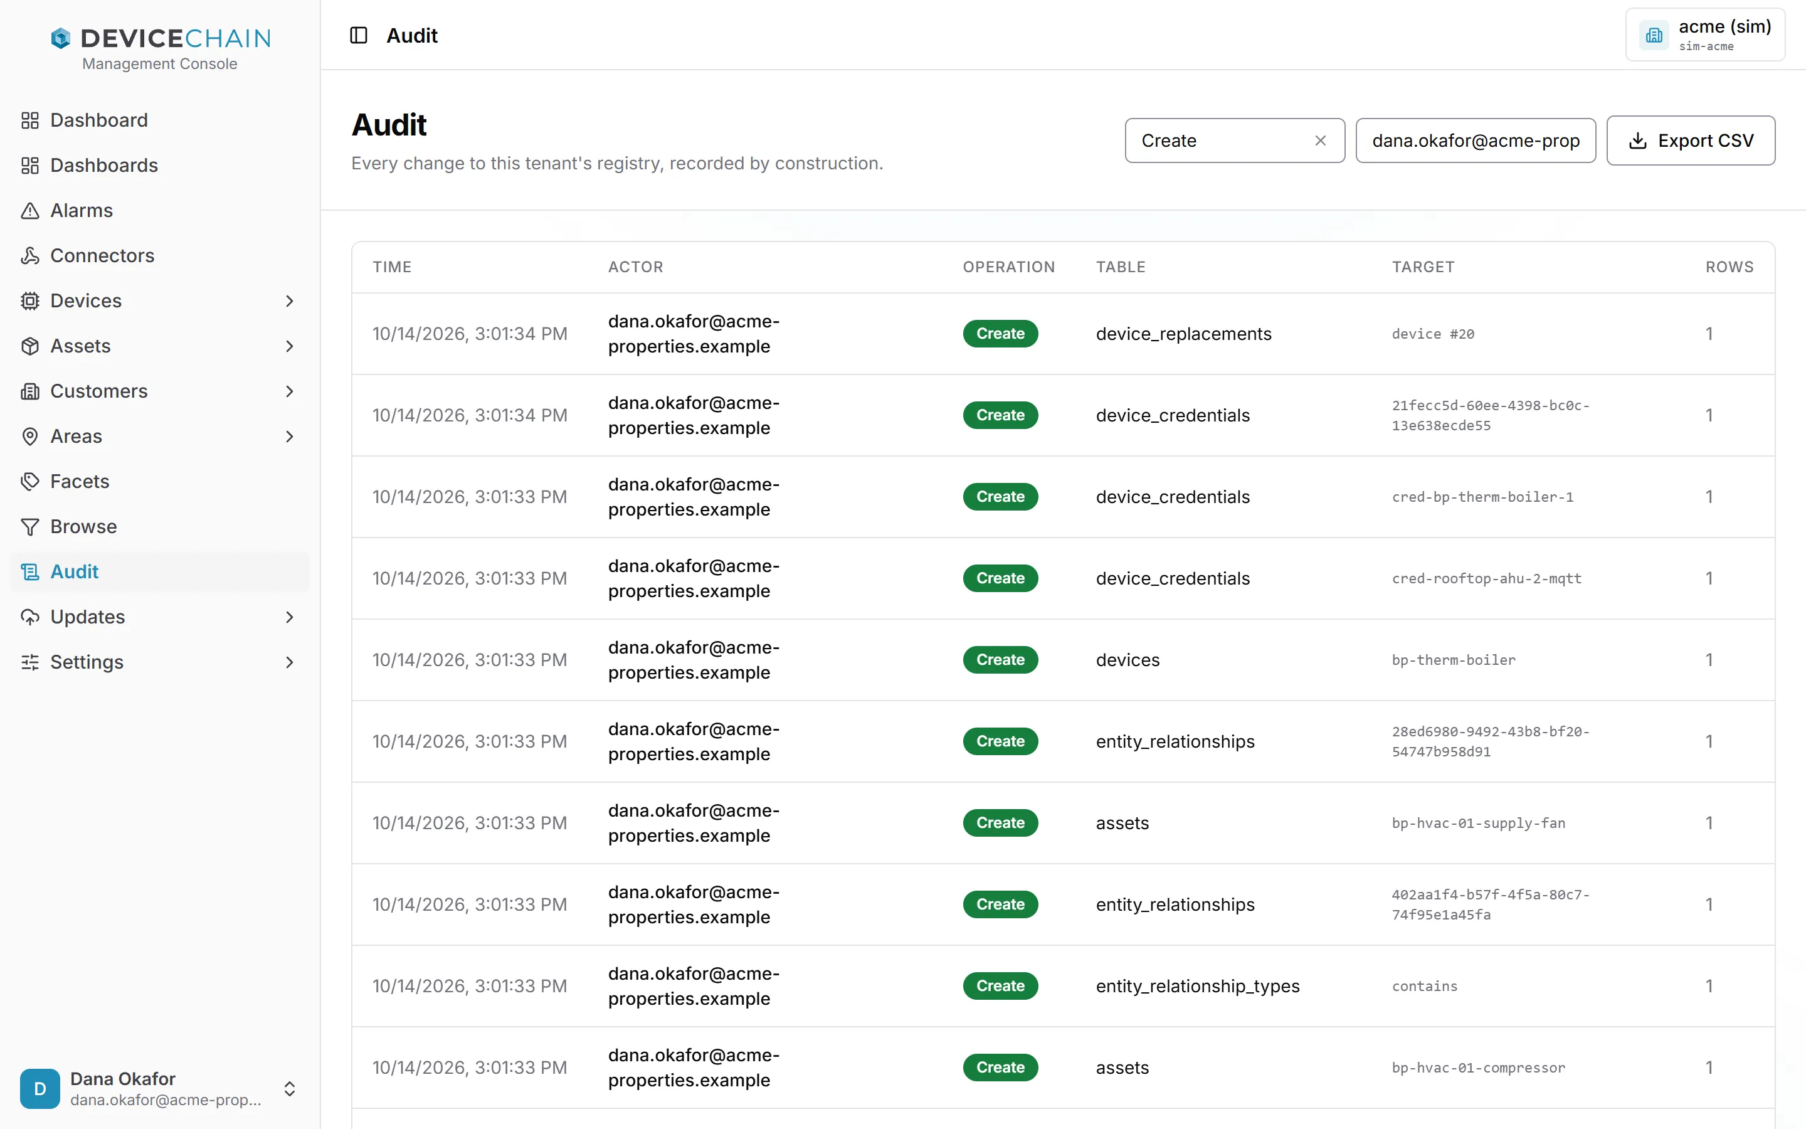Expand the Areas submenu chevron

coord(290,436)
